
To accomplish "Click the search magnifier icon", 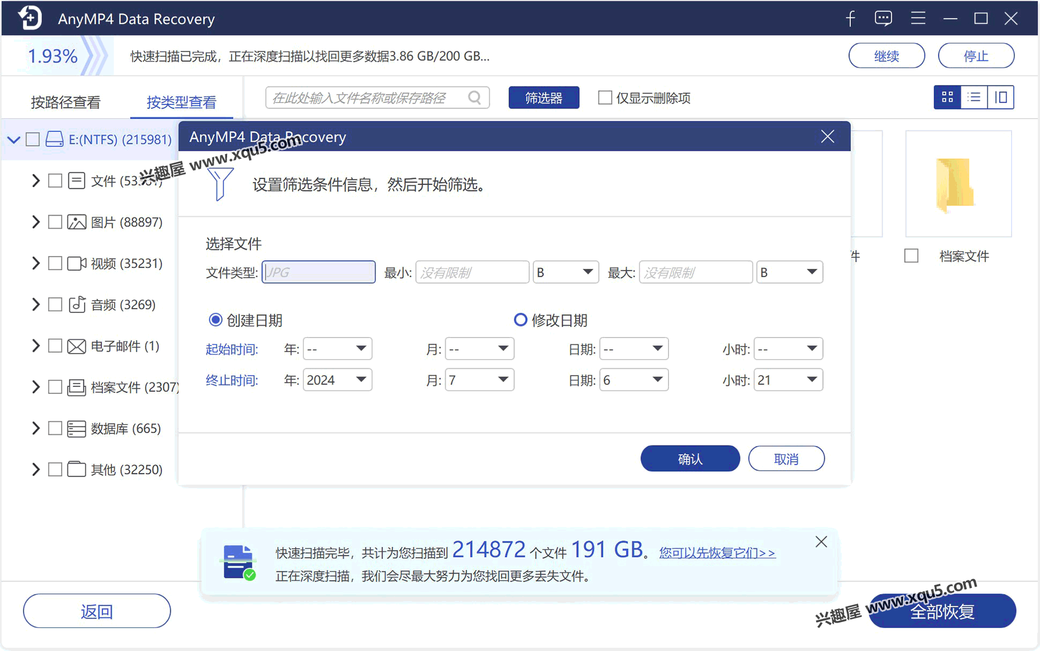I will click(475, 98).
